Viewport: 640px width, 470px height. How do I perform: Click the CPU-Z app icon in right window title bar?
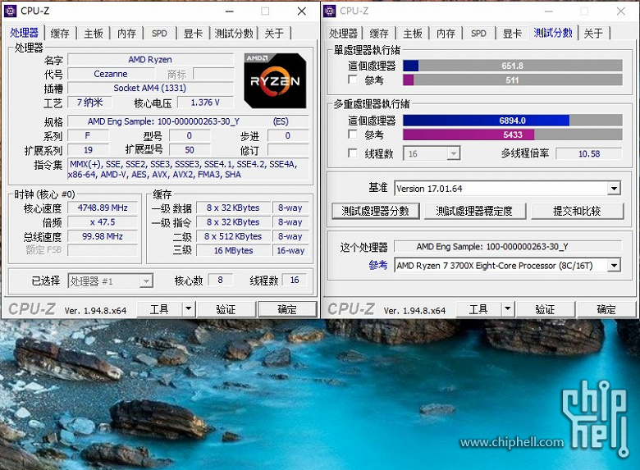pos(329,11)
